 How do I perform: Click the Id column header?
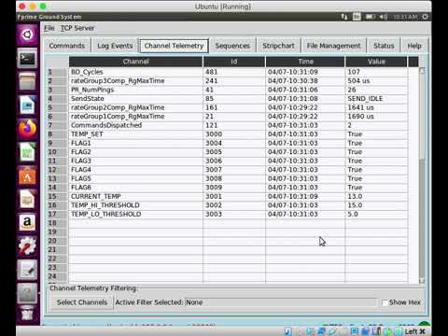(x=234, y=62)
